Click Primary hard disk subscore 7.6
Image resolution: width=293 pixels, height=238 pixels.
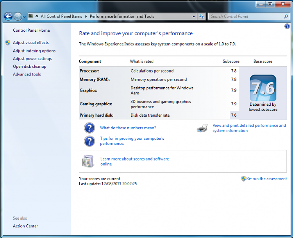pos(234,115)
